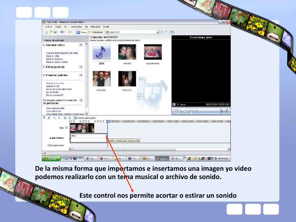Click Capturar desde dispositivo de vídeo link

62,53
